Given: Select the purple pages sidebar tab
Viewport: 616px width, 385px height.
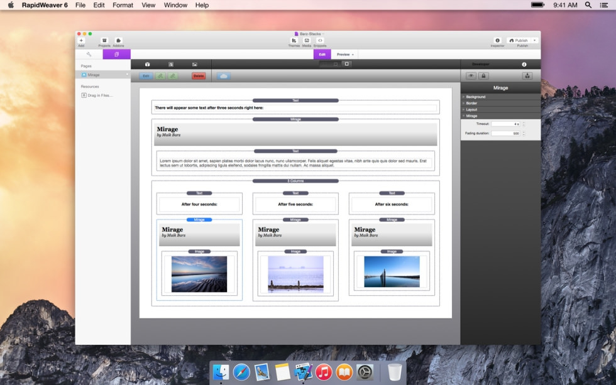Looking at the screenshot, I should click(117, 54).
